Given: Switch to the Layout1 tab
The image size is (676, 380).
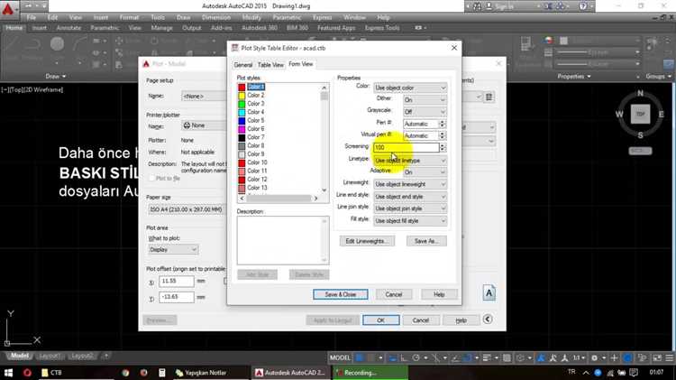Looking at the screenshot, I should click(50, 357).
